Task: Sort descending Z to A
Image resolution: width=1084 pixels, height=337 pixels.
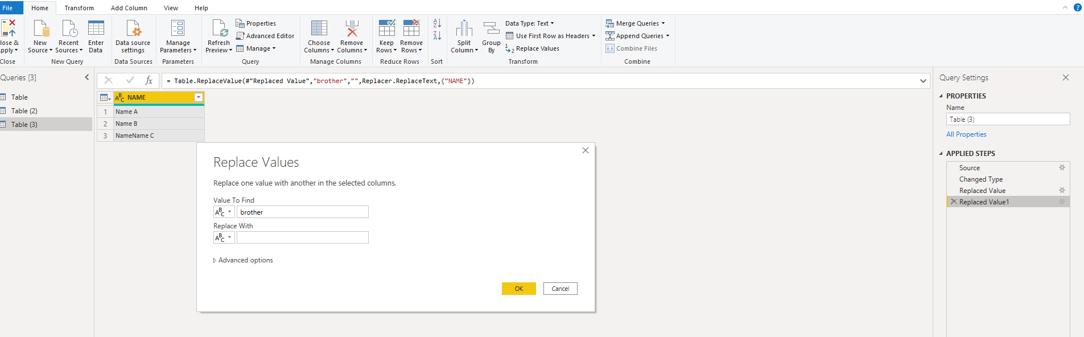Action: coord(437,36)
